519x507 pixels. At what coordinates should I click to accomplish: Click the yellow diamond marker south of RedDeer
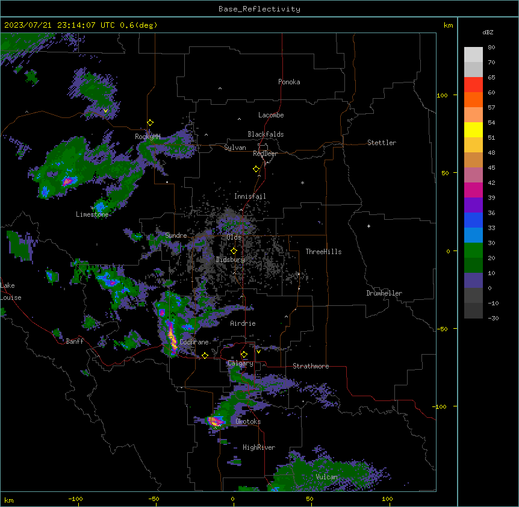pos(256,169)
